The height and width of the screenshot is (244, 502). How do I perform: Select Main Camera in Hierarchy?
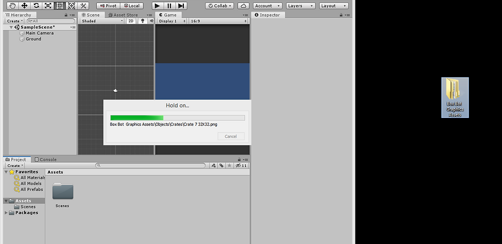[39, 33]
